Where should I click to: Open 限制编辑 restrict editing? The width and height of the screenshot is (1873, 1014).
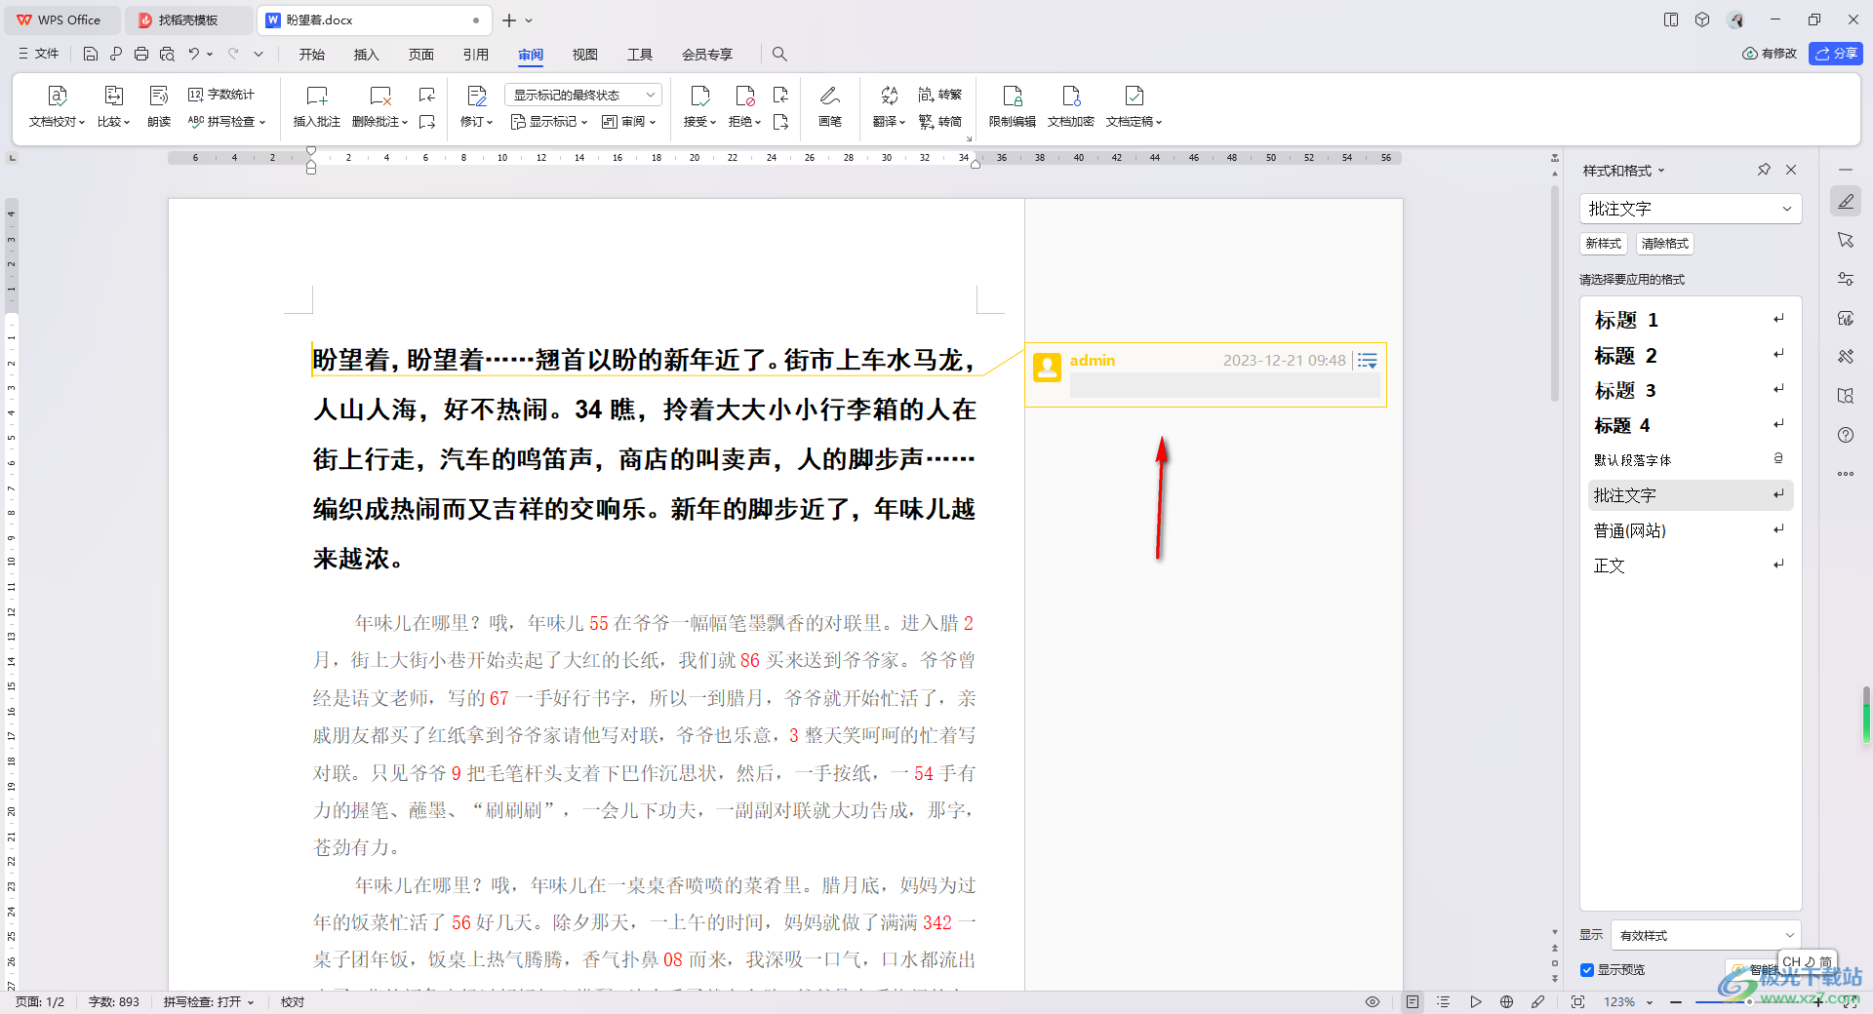point(1013,106)
